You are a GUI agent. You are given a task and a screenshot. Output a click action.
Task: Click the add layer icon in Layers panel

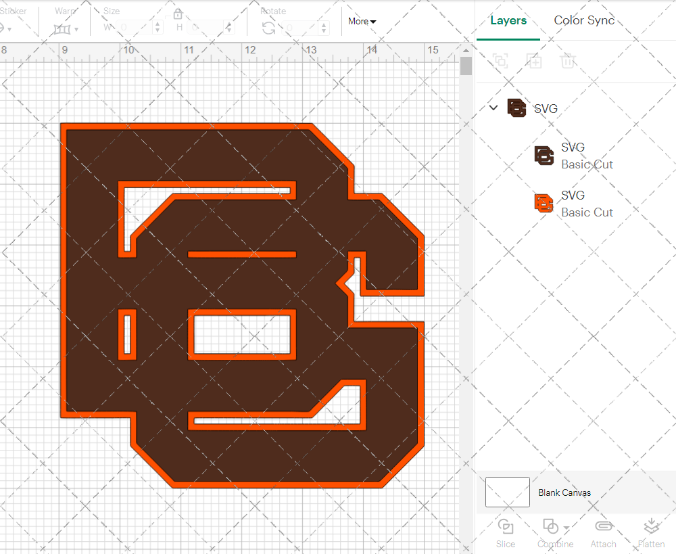[x=534, y=61]
